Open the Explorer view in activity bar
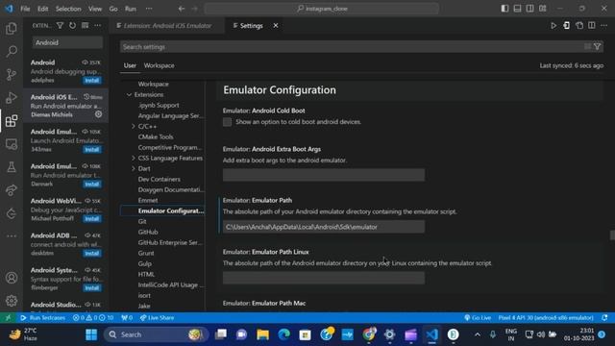This screenshot has height=346, width=615. pyautogui.click(x=12, y=28)
